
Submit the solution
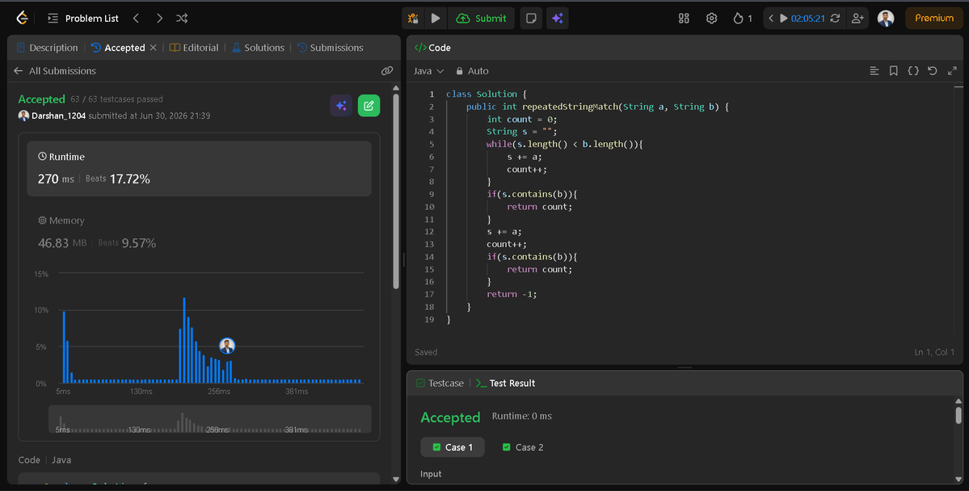481,19
